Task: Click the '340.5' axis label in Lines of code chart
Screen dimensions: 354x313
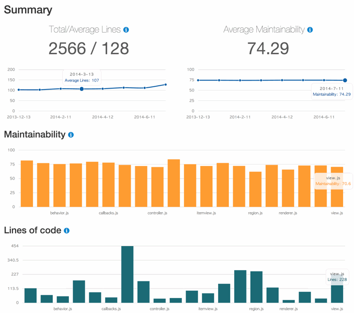Action: tap(13, 260)
